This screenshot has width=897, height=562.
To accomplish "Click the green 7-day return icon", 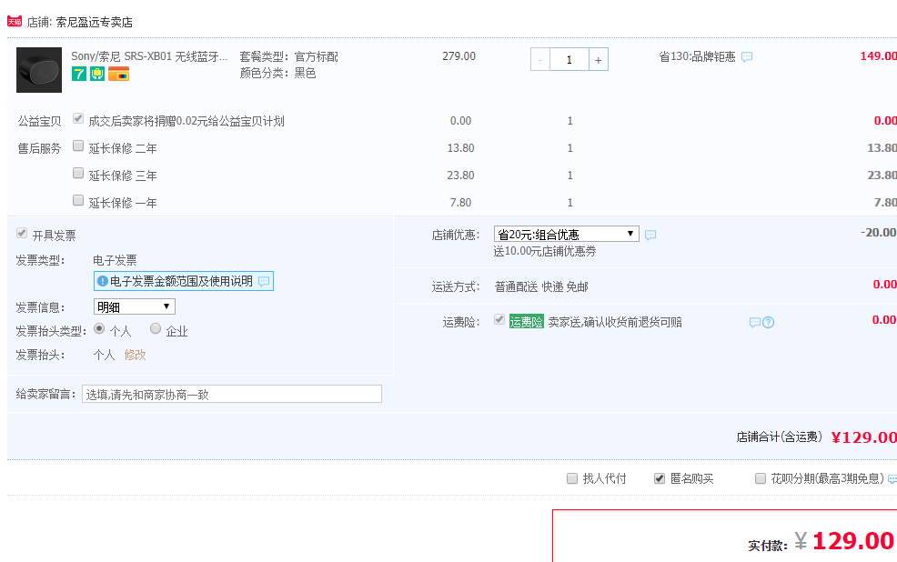I will tap(79, 74).
